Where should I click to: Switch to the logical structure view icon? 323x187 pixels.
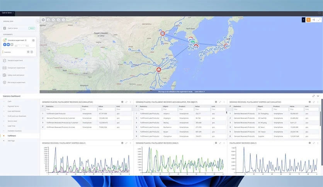click(x=313, y=20)
